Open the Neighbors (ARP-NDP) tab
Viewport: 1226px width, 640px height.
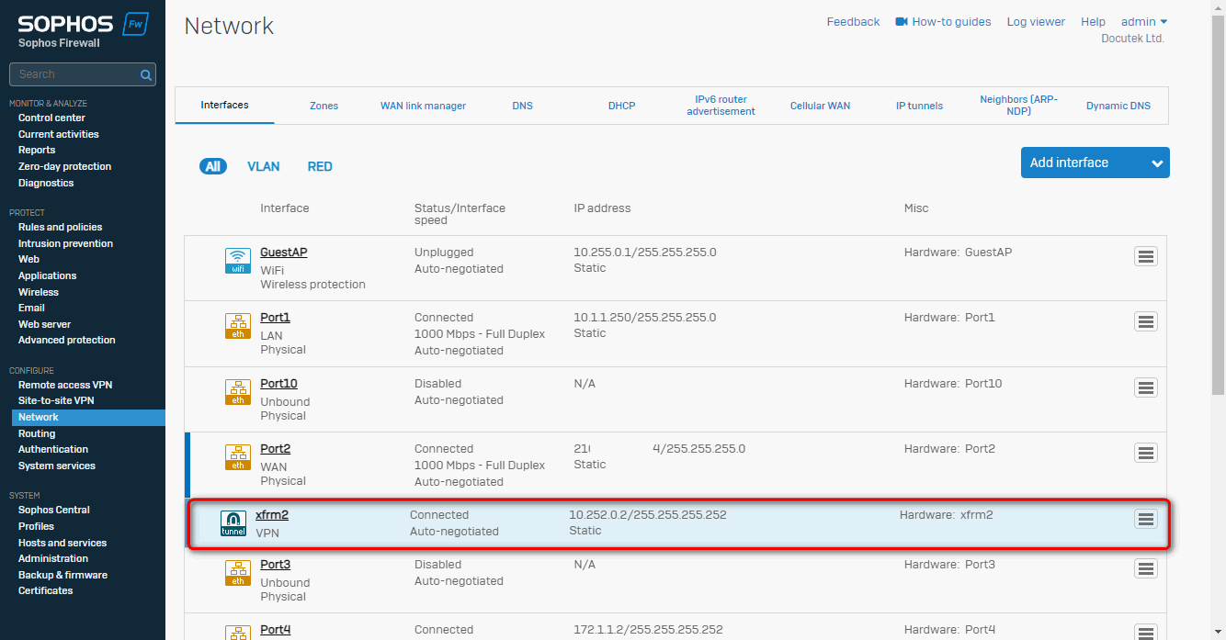coord(1018,106)
